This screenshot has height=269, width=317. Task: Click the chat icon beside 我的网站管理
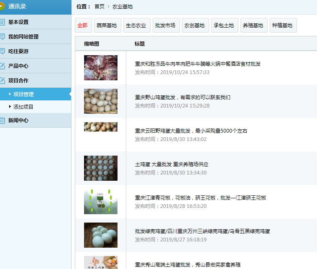pos(2,37)
